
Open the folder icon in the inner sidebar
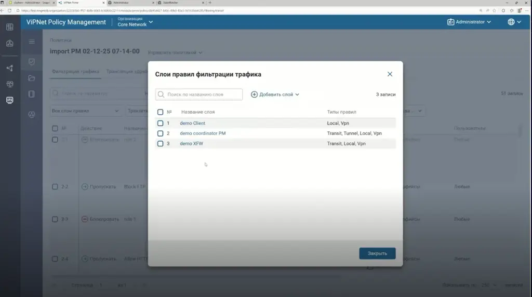click(32, 78)
